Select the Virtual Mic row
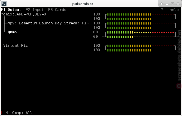Screen dimensions: 182x116 click(x=15, y=46)
